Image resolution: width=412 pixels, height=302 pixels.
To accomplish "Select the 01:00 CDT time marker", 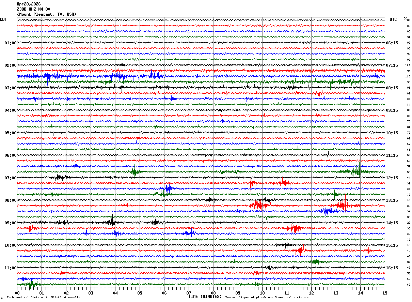I will 10,43.
